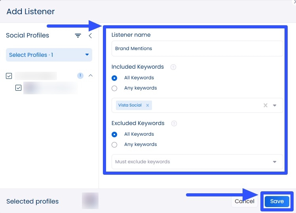The width and height of the screenshot is (296, 213).
Task: Click the selected profile avatar thumbnail
Action: 90,201
